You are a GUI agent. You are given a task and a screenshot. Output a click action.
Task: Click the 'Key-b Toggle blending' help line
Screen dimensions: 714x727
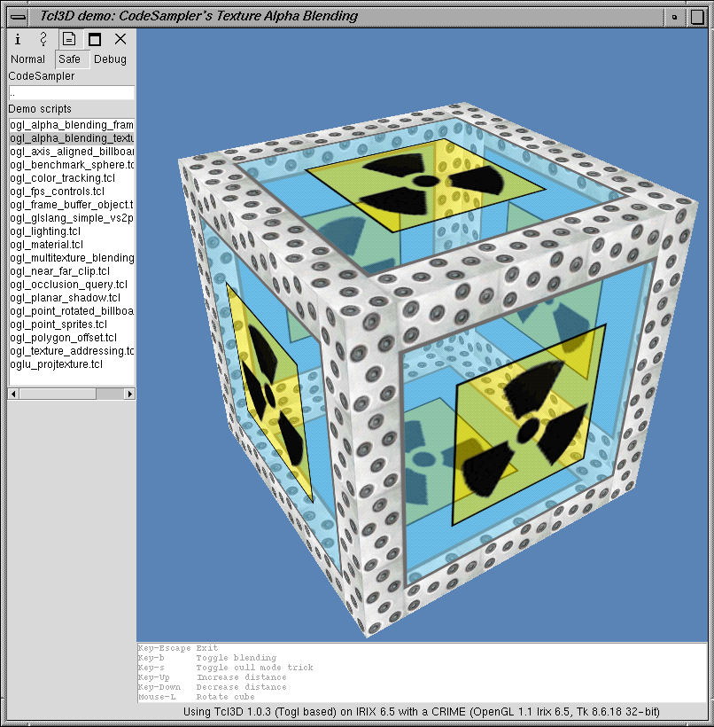tap(206, 658)
